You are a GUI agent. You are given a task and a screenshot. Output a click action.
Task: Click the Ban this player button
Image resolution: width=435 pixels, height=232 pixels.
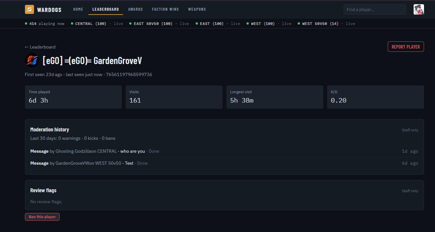(42, 217)
